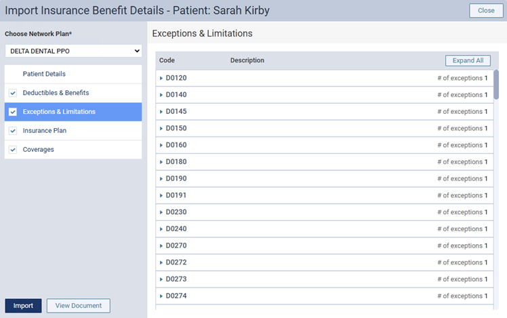Expand the D0145 exception row arrow
The width and height of the screenshot is (507, 318).
click(x=161, y=112)
